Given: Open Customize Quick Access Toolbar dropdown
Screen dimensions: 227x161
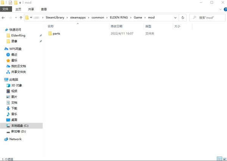Looking at the screenshot, I should (x=20, y=3).
